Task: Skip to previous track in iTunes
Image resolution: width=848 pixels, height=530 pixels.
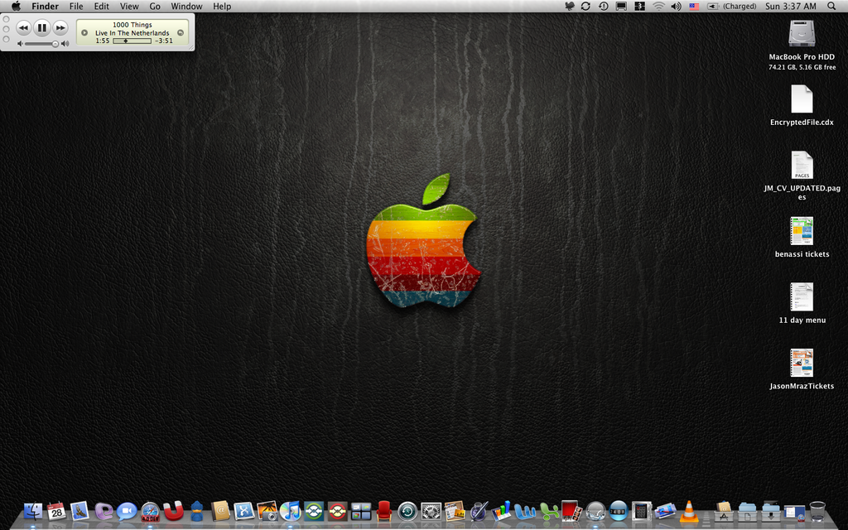Action: click(23, 27)
